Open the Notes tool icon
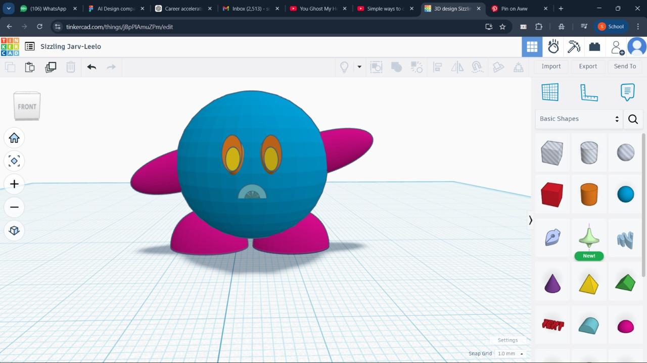 [x=627, y=92]
